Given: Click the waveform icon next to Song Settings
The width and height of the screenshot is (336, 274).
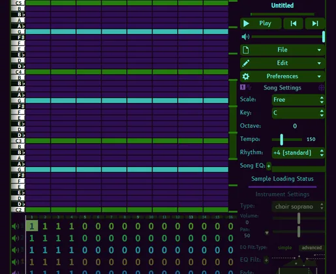Looking at the screenshot, I should click(x=249, y=87).
